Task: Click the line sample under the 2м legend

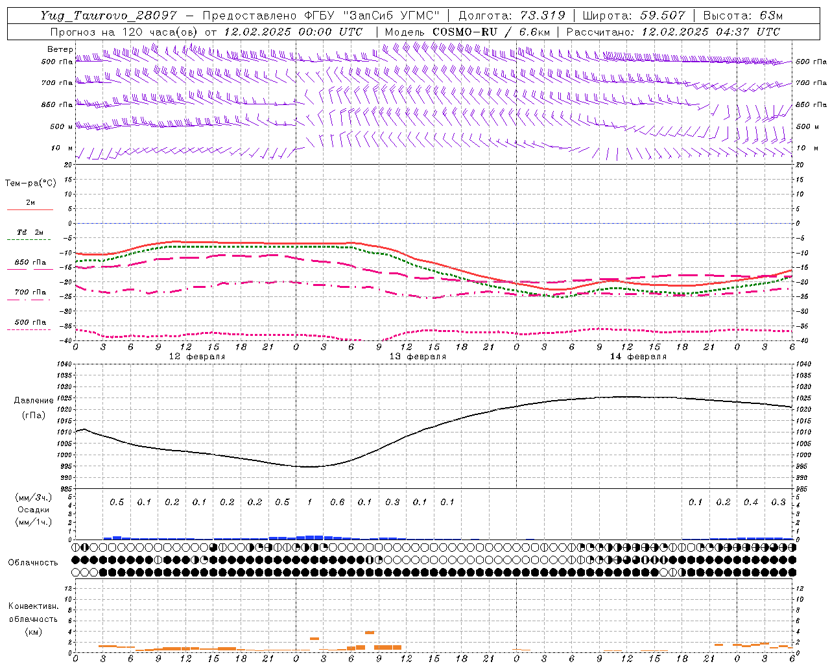Action: pyautogui.click(x=29, y=210)
